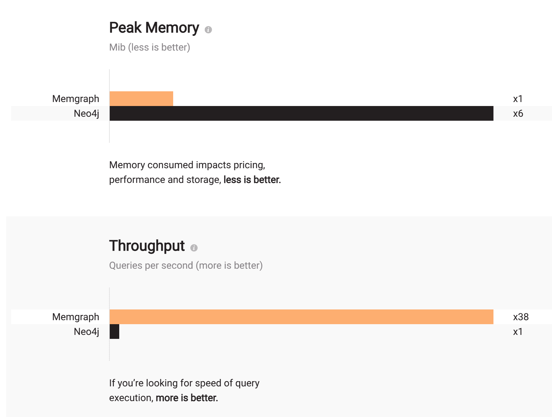Select the Memgraph label in Throughput chart
Screen dimensions: 552x417
point(76,317)
